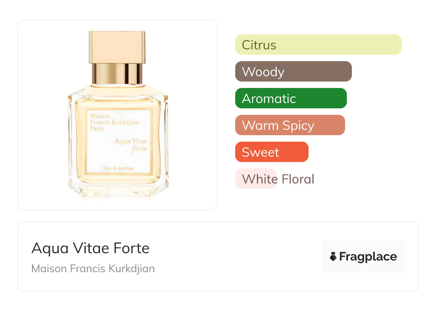Image resolution: width=436 pixels, height=309 pixels.
Task: Click the Fragplace perfume bottle logo icon
Action: [x=333, y=256]
